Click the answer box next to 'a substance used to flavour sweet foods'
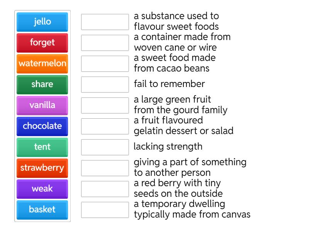Viewport: 309px width, 232px height. coord(105,21)
